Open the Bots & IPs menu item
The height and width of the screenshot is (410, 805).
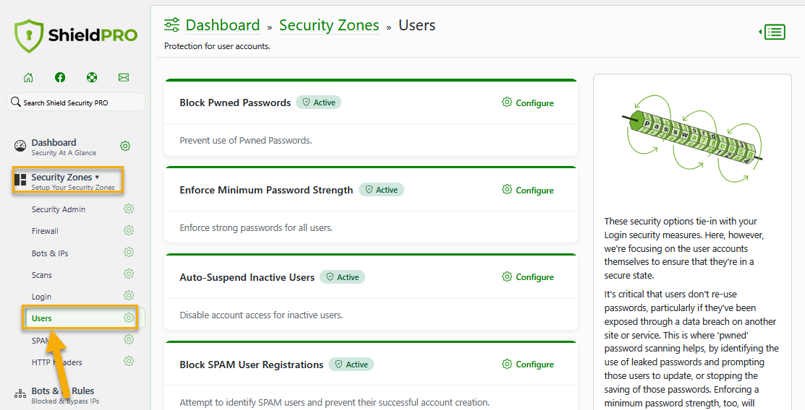tap(50, 253)
